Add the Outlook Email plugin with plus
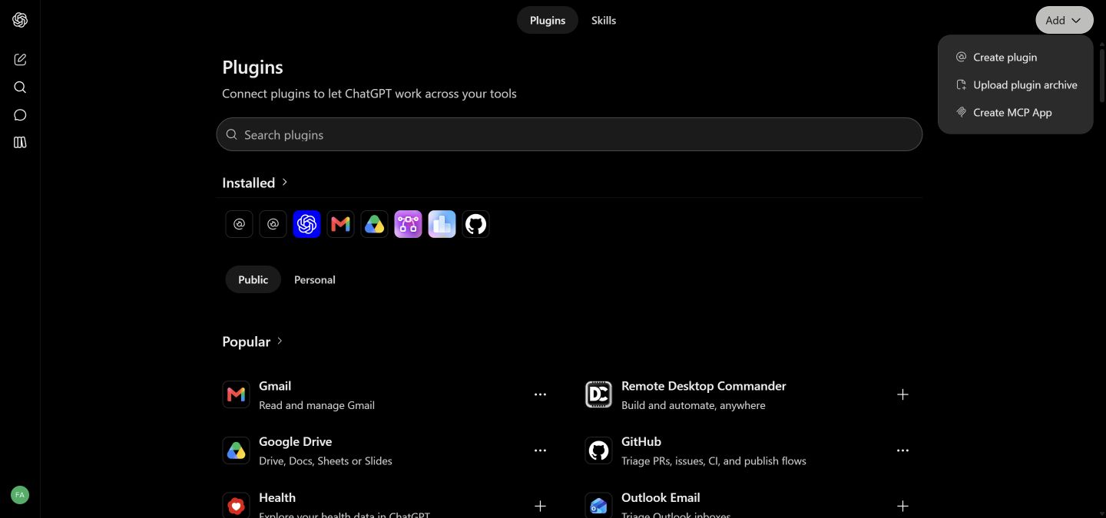 tap(902, 506)
